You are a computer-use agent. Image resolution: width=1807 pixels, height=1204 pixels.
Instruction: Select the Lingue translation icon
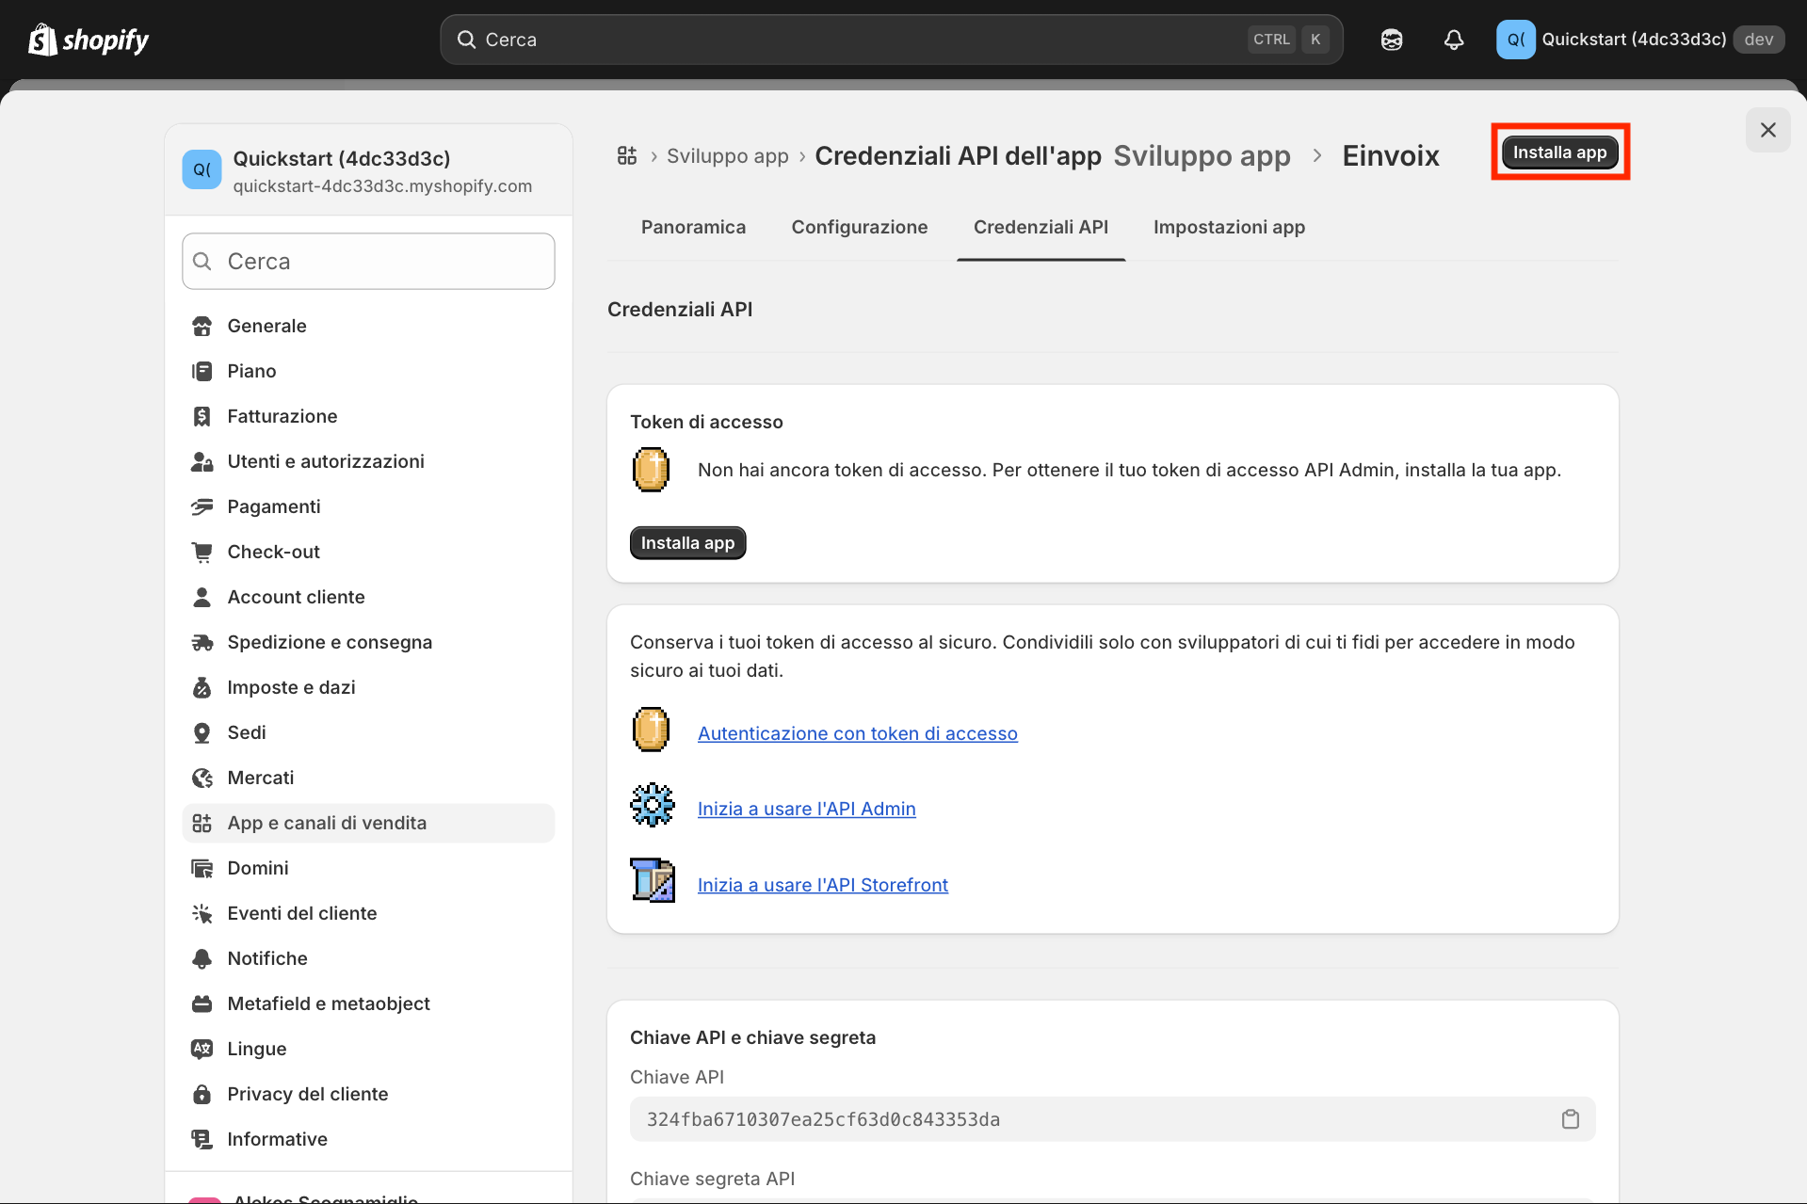(202, 1048)
